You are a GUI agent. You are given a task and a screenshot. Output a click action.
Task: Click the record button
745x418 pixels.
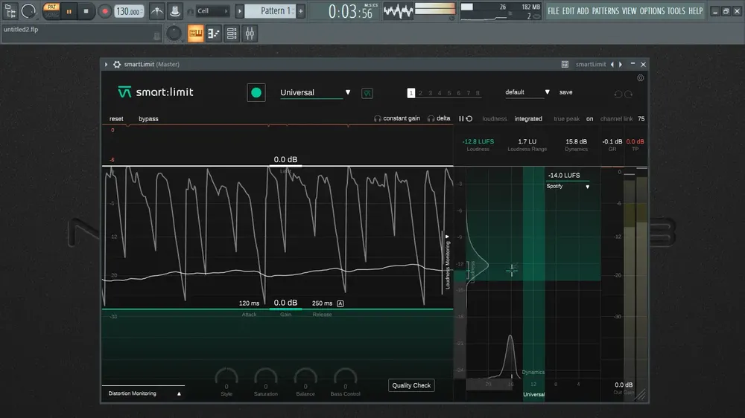pos(104,11)
